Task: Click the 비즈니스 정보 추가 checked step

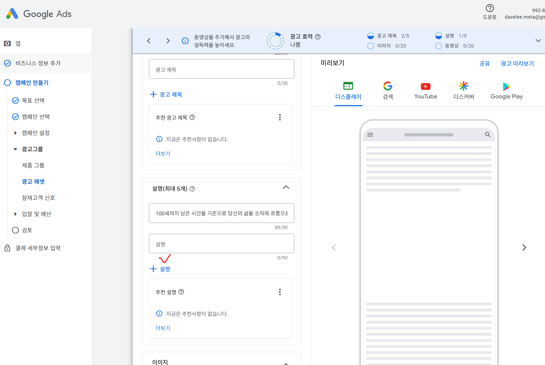Action: (38, 63)
